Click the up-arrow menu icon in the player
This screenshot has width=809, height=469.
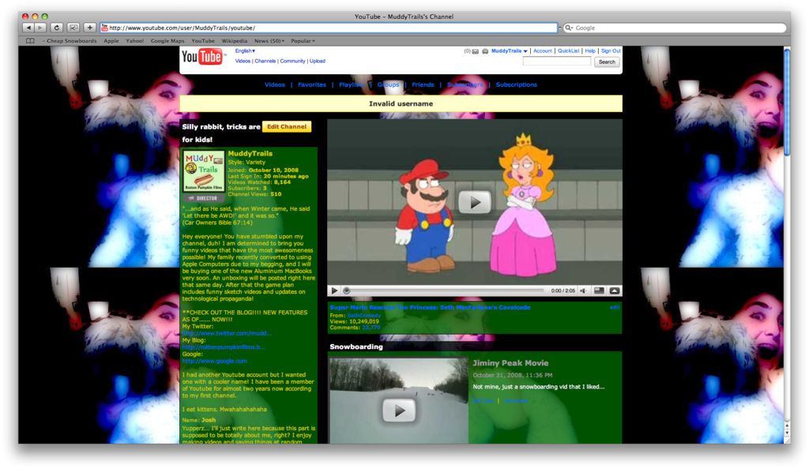(615, 291)
